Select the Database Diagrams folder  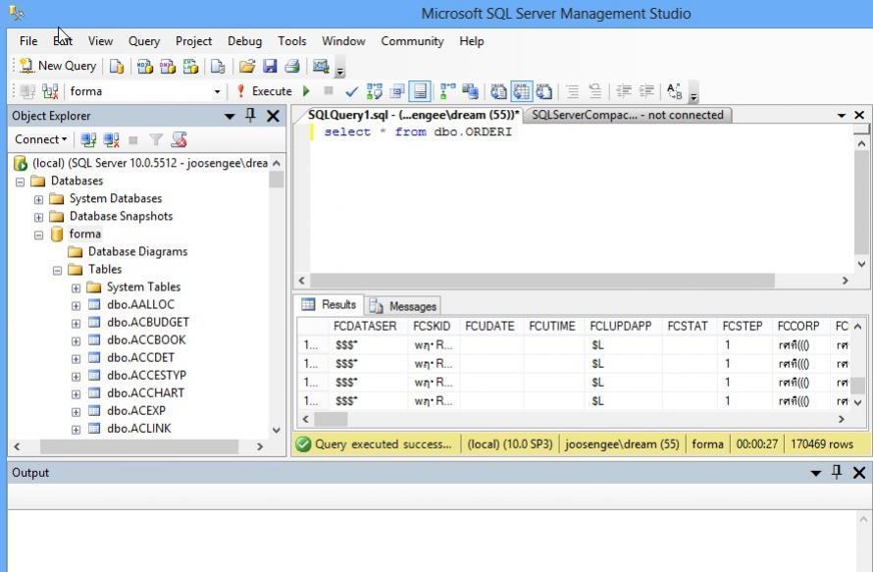pos(137,252)
